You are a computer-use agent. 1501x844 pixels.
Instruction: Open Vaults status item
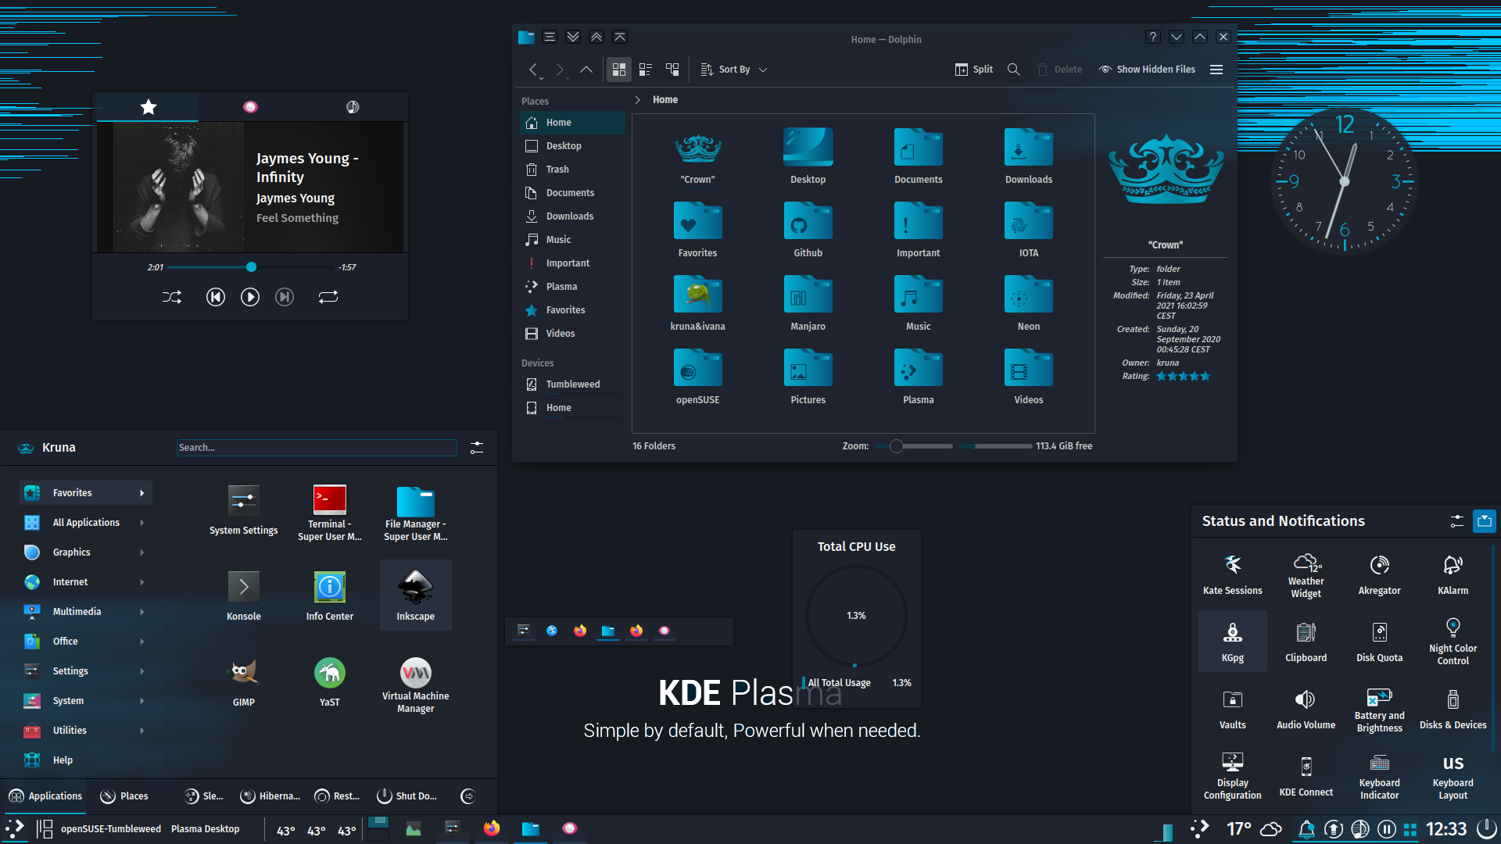[x=1232, y=709]
